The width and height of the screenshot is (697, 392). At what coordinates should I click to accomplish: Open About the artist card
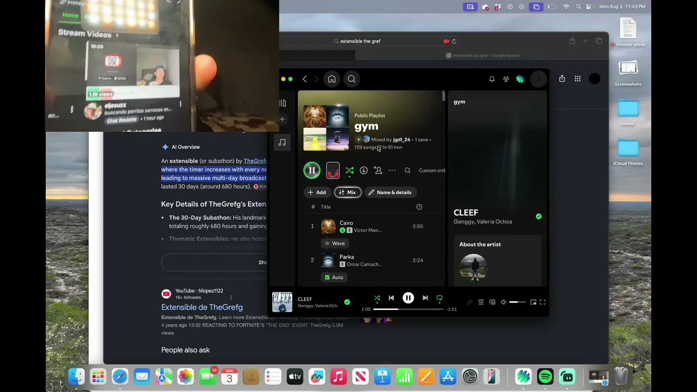pyautogui.click(x=497, y=260)
